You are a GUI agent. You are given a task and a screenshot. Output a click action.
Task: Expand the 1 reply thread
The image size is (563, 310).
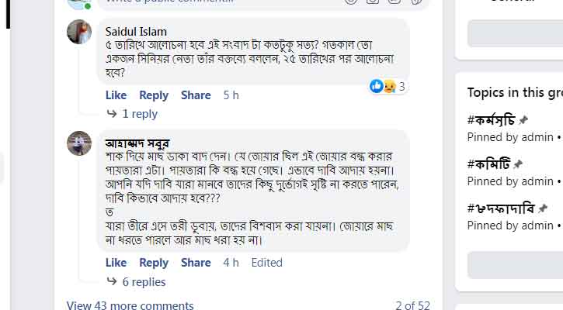pyautogui.click(x=139, y=114)
